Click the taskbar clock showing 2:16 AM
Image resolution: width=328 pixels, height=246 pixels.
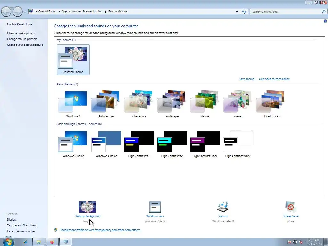click(x=314, y=242)
